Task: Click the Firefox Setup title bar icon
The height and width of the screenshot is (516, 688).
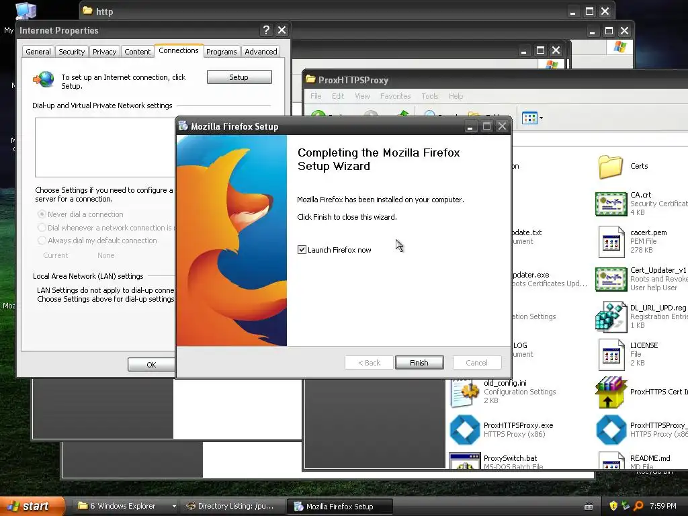Action: click(x=183, y=126)
